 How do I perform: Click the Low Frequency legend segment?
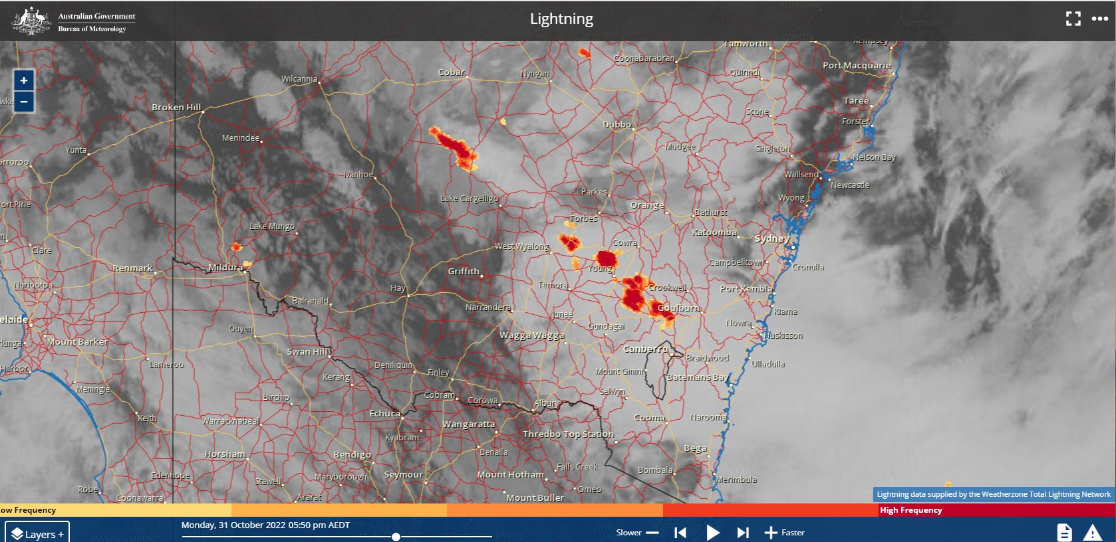tap(116, 510)
